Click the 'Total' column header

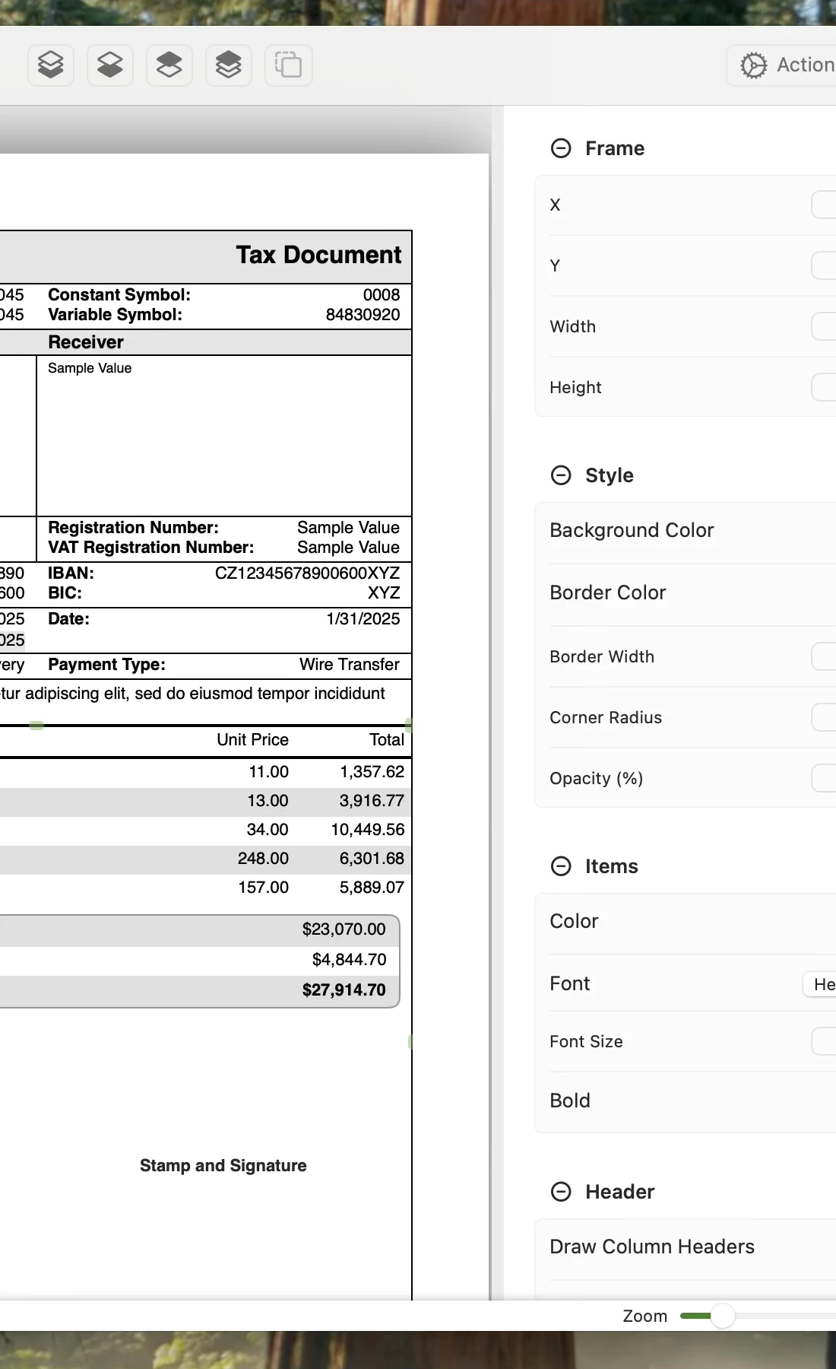(387, 740)
